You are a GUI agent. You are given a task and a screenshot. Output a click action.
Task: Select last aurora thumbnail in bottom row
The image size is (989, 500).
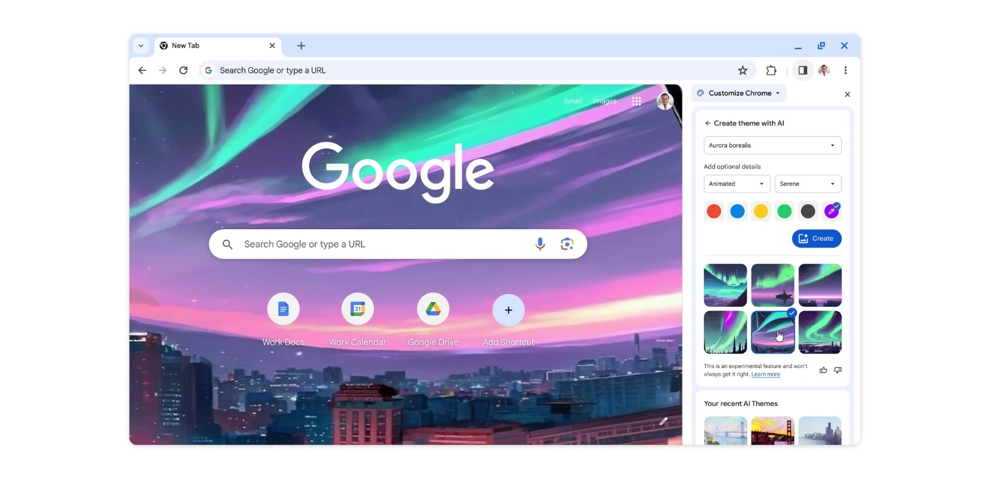pos(820,333)
